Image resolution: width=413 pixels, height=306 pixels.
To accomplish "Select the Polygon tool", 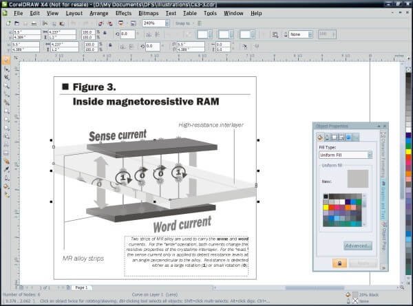I will tap(7, 128).
